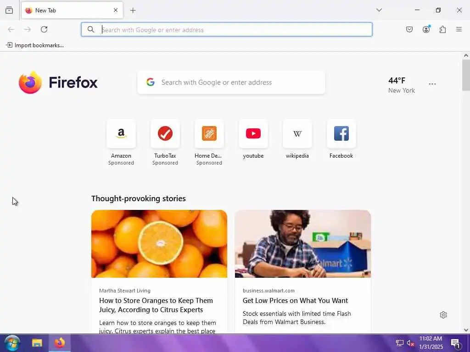470x352 pixels.
Task: Click Import bookmarks link
Action: pos(35,45)
